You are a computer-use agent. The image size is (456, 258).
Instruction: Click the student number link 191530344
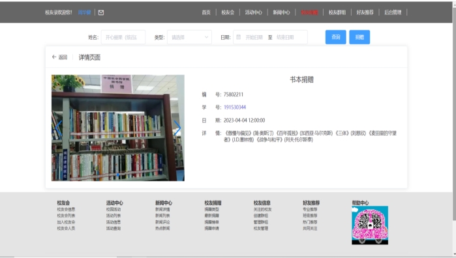[x=235, y=107]
